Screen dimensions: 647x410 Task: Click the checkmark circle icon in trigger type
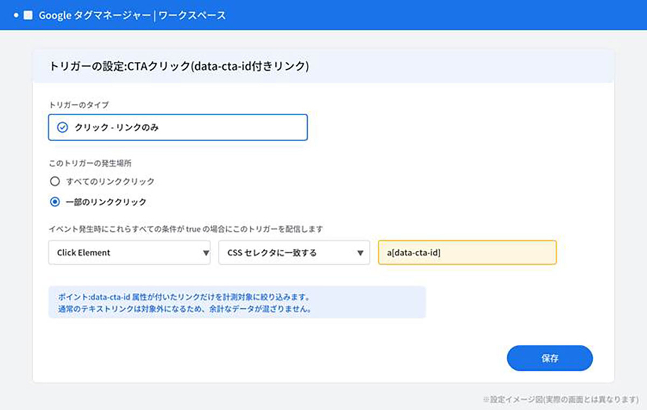(63, 128)
